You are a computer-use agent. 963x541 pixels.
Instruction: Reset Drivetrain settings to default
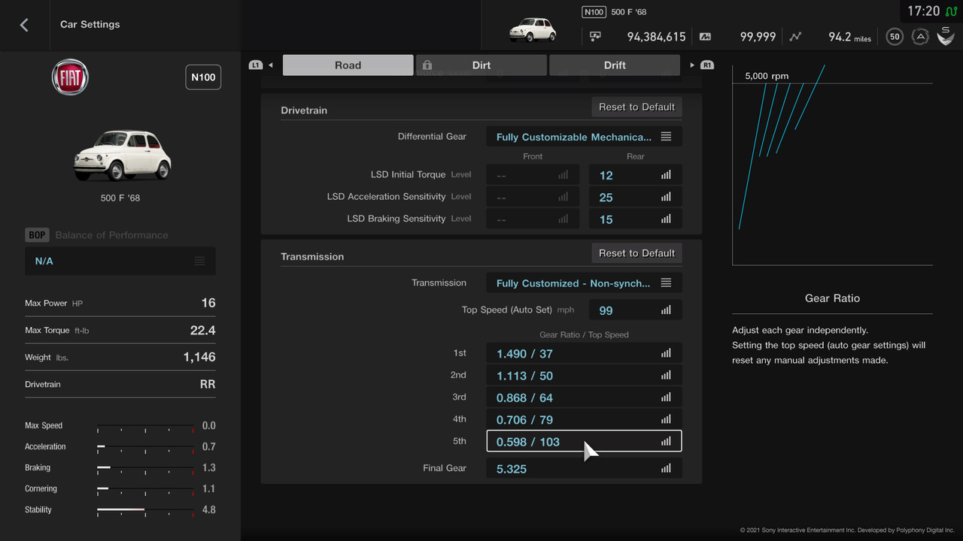[x=636, y=107]
